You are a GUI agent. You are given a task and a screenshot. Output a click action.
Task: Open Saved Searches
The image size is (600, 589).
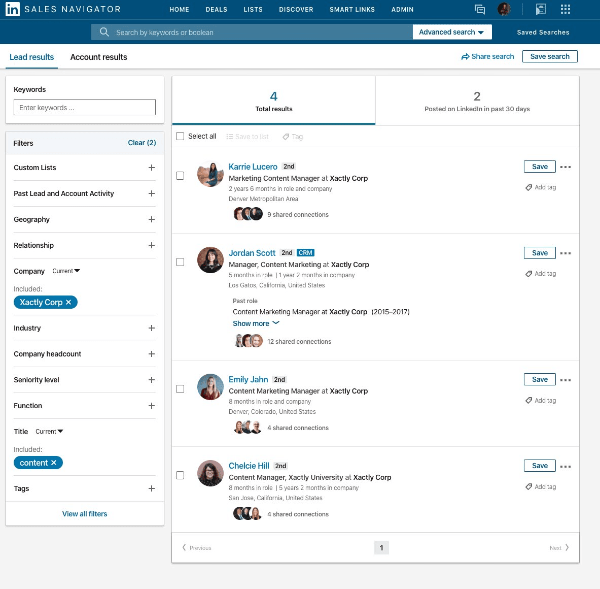pyautogui.click(x=543, y=32)
